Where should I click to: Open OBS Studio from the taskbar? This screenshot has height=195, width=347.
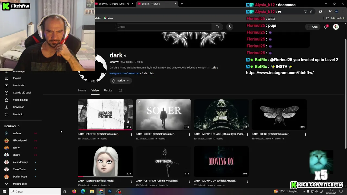point(118,191)
